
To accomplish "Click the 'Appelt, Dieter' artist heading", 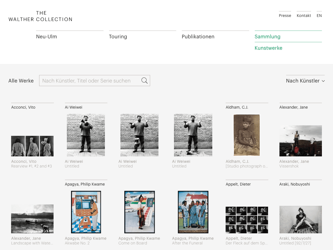I will point(239,184).
